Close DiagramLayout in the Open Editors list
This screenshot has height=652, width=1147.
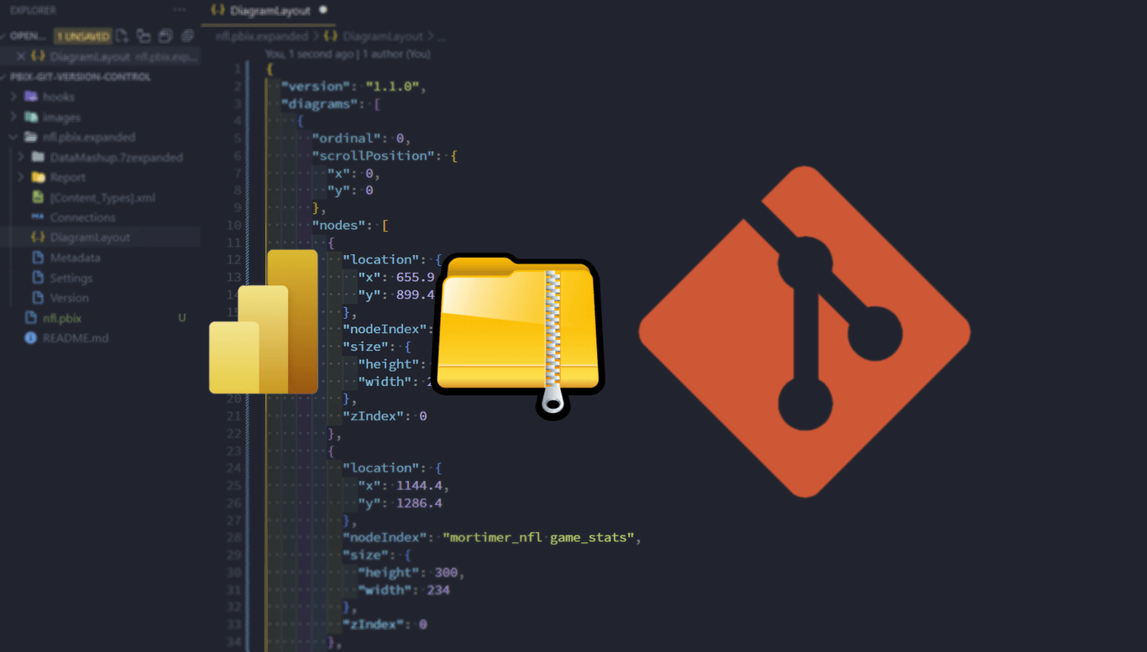(x=21, y=57)
